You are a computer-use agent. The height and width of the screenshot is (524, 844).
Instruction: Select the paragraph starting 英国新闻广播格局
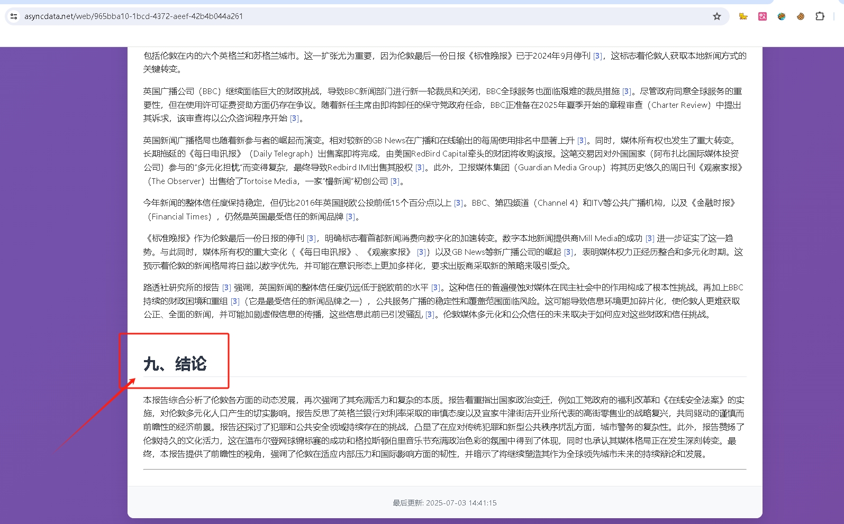coord(444,161)
